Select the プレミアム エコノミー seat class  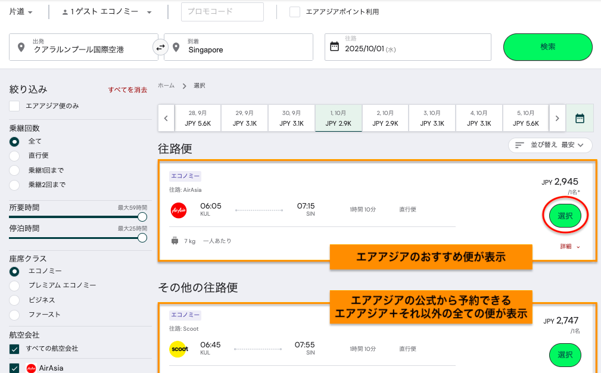14,285
